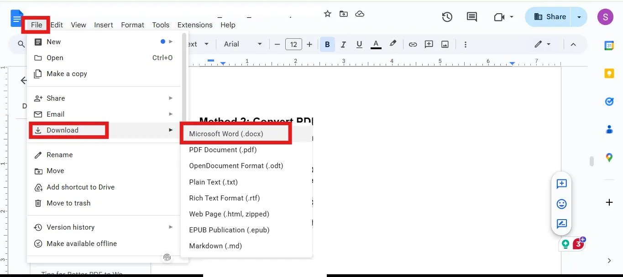Collapse the toolbar with chevron
Viewport: 623px width, 277px height.
click(x=573, y=44)
